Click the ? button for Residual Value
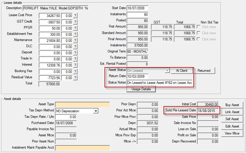246x153 pixels. point(76,78)
